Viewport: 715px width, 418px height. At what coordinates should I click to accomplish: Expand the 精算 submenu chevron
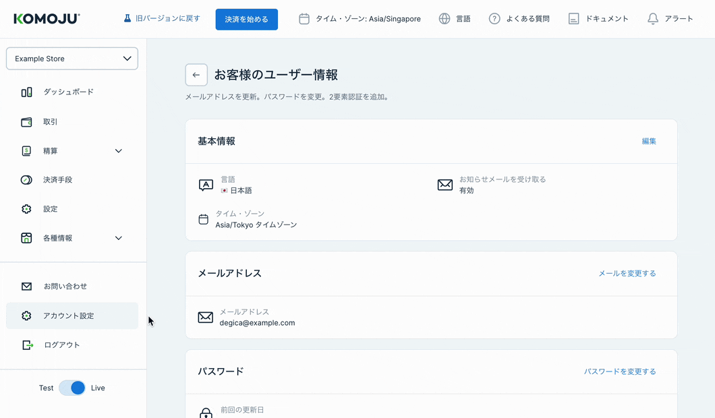(x=119, y=151)
